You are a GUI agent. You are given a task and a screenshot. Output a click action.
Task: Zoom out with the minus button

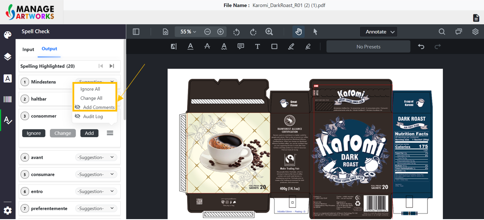(207, 32)
